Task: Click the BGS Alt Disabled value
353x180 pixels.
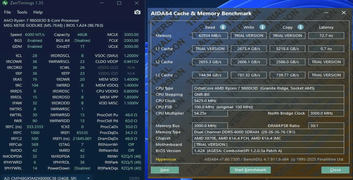Action: (x=82, y=41)
